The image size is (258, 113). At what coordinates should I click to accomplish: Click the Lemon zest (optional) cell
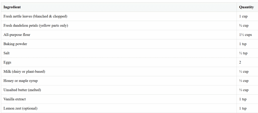(x=119, y=108)
